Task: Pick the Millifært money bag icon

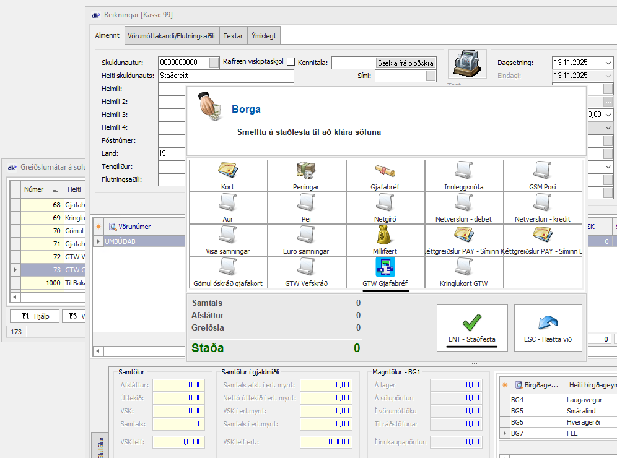Action: click(385, 239)
